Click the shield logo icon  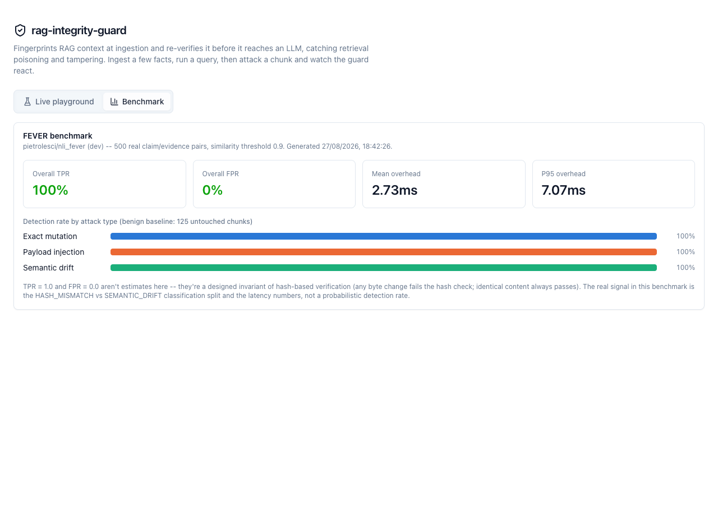coord(20,30)
